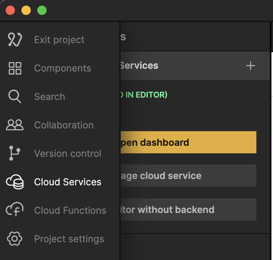Click the Cloud Services database cloud icon
The width and height of the screenshot is (273, 260).
[x=15, y=182]
